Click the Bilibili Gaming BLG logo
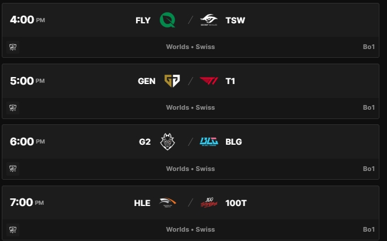 coord(208,142)
